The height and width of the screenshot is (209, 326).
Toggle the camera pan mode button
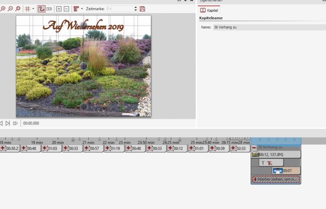coord(49,9)
